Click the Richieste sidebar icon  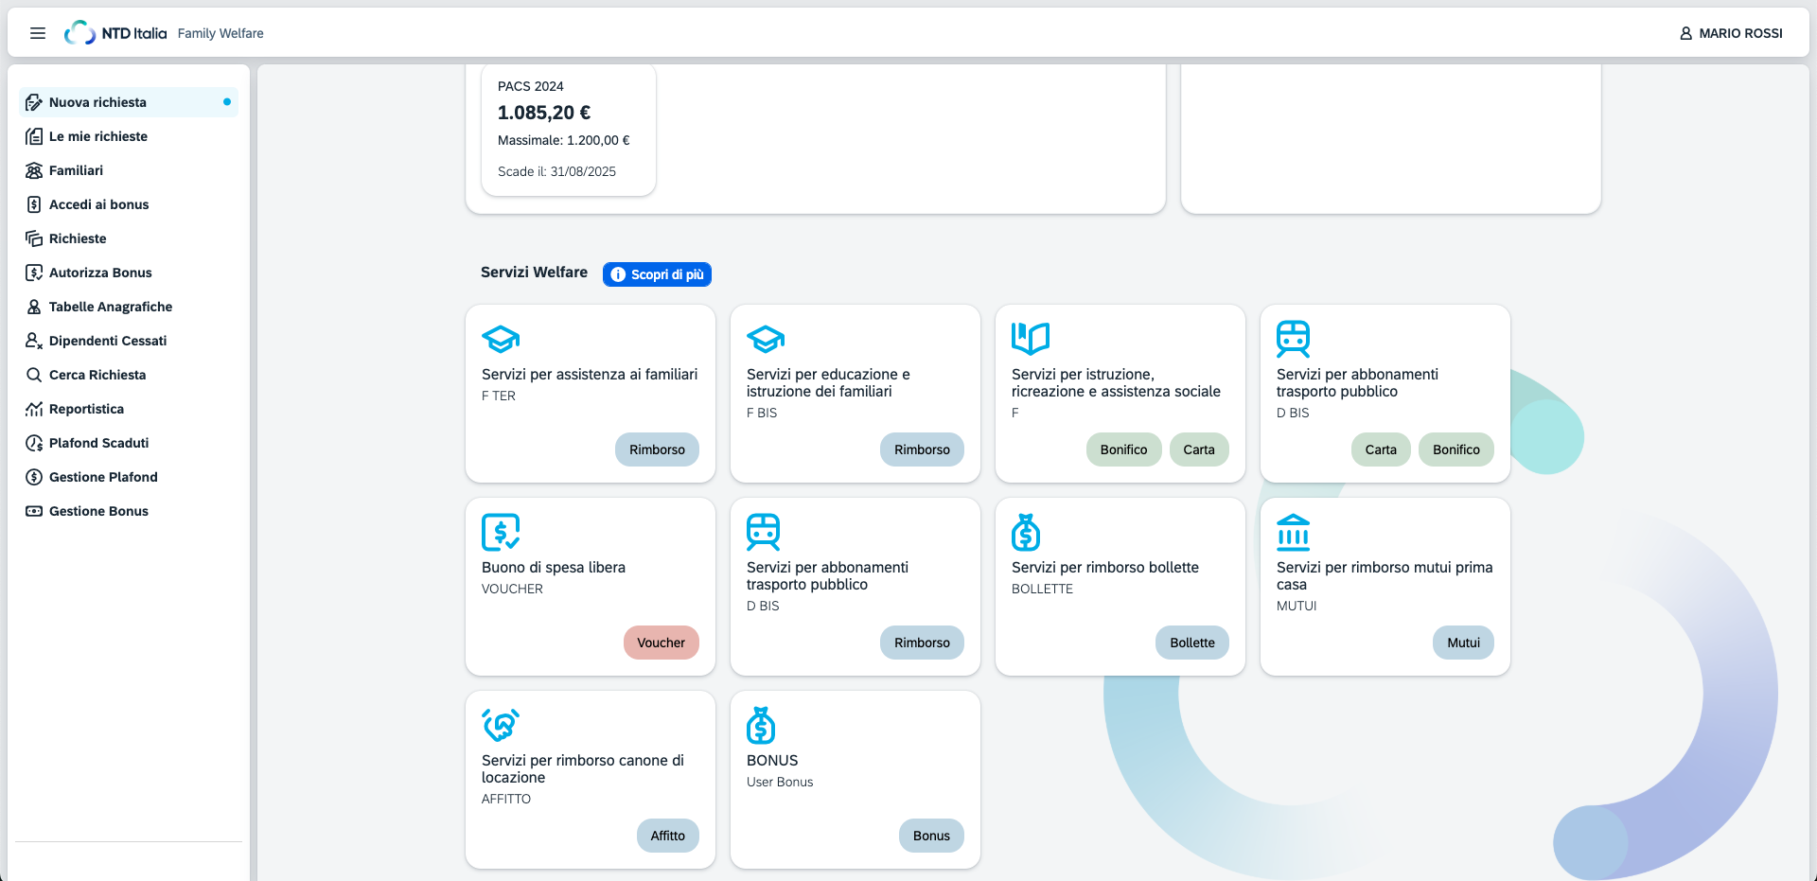click(x=34, y=238)
